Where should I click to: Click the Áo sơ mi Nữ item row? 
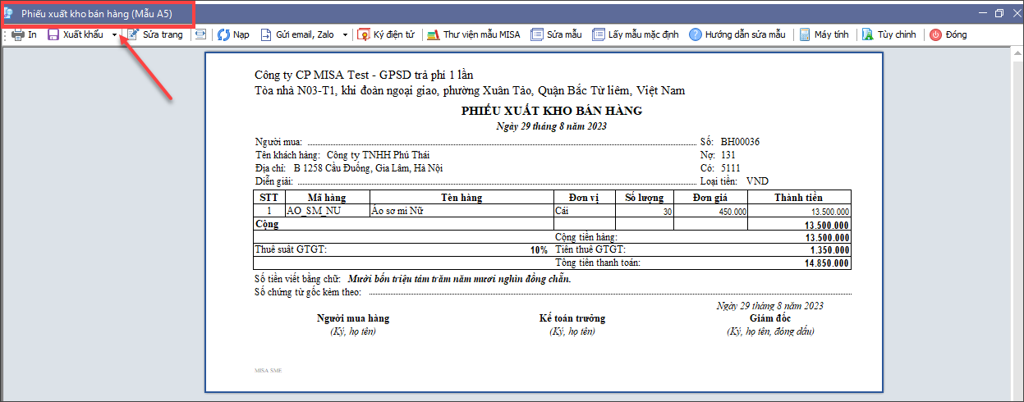[411, 211]
